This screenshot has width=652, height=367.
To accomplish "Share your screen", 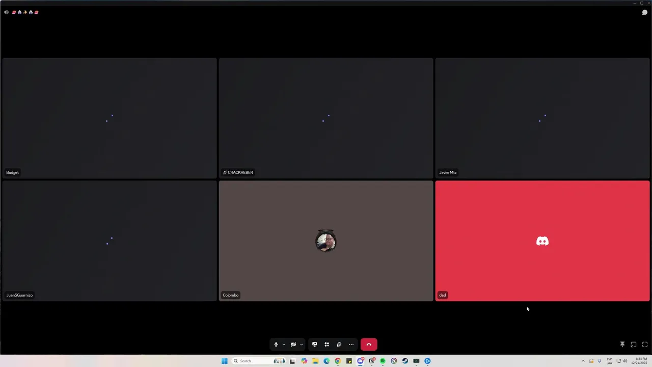I will [315, 345].
